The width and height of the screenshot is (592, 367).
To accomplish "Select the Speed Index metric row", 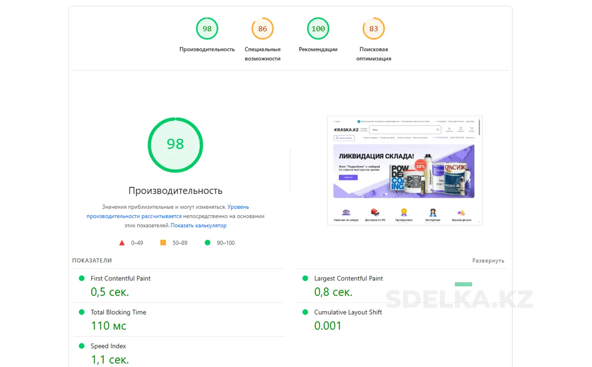I will (108, 346).
